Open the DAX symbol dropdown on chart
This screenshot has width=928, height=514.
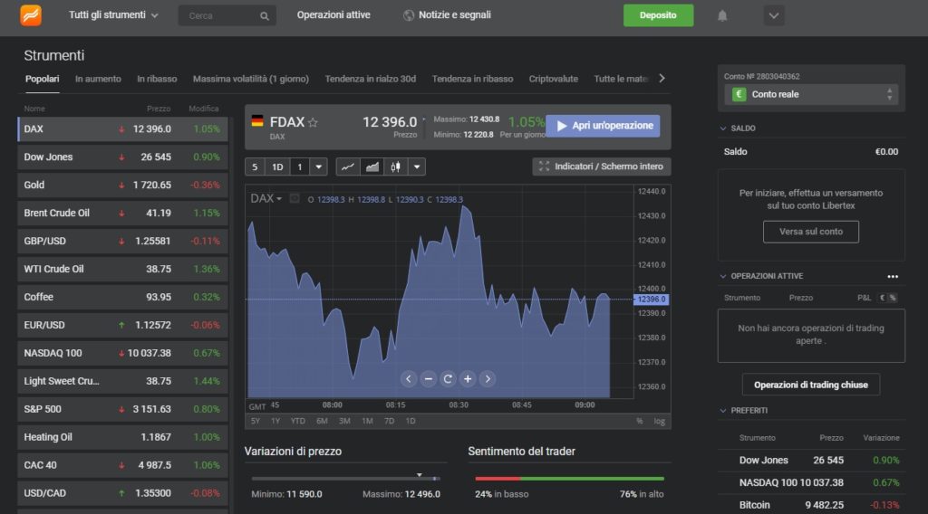(x=266, y=198)
